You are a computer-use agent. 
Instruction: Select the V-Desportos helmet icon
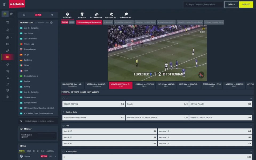click(111, 14)
